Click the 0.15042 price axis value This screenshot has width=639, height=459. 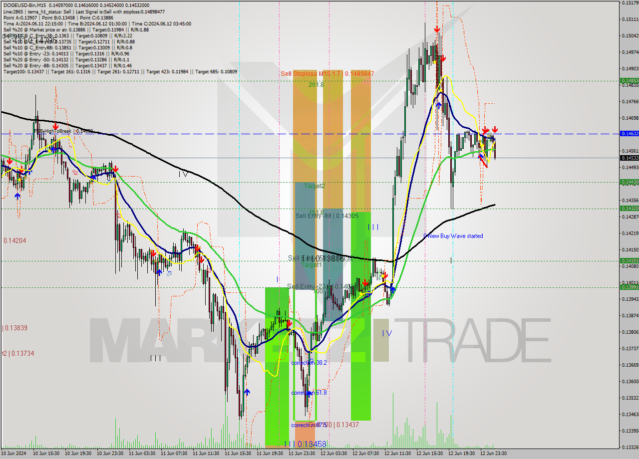630,35
